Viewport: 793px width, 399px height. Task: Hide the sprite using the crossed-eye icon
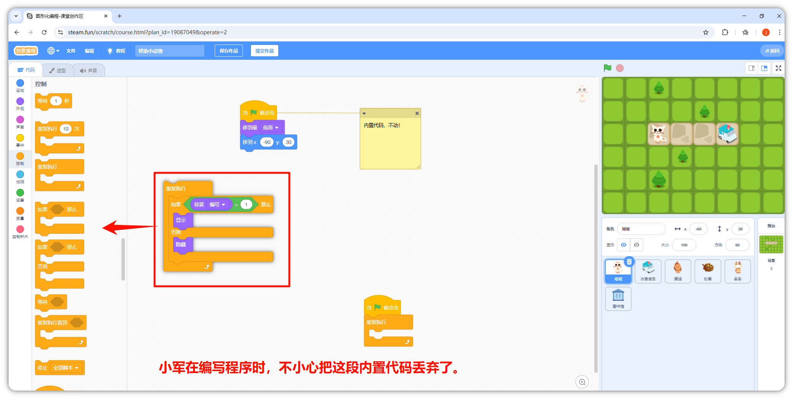[637, 245]
